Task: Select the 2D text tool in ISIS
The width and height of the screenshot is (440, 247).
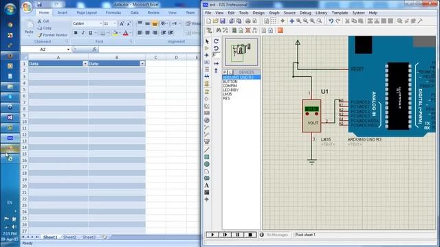Action: [206, 185]
